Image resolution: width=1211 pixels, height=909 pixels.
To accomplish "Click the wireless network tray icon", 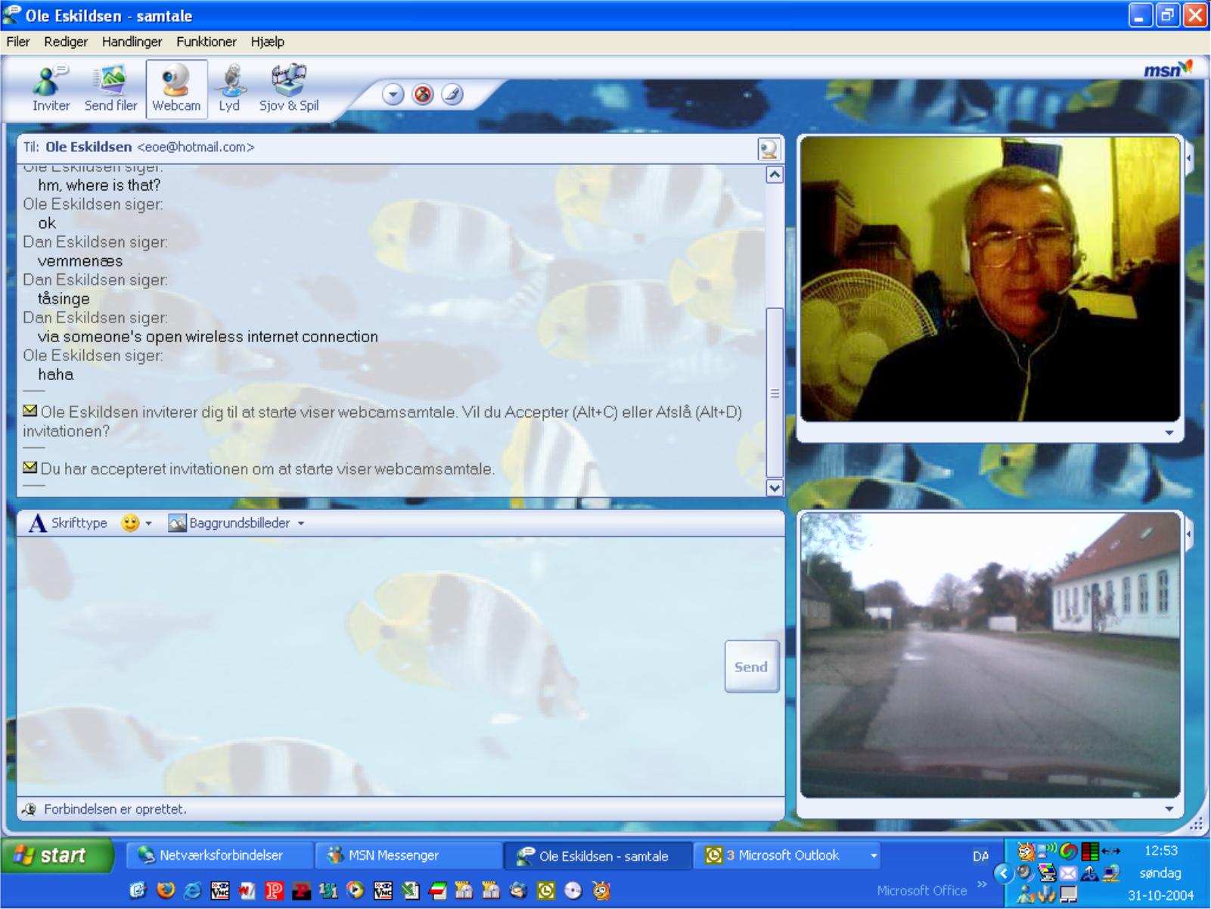I will pos(1046,851).
